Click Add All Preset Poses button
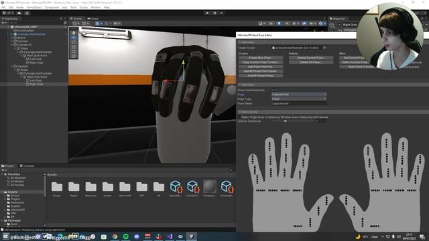Viewport: 429px width, 241px height. click(261, 76)
